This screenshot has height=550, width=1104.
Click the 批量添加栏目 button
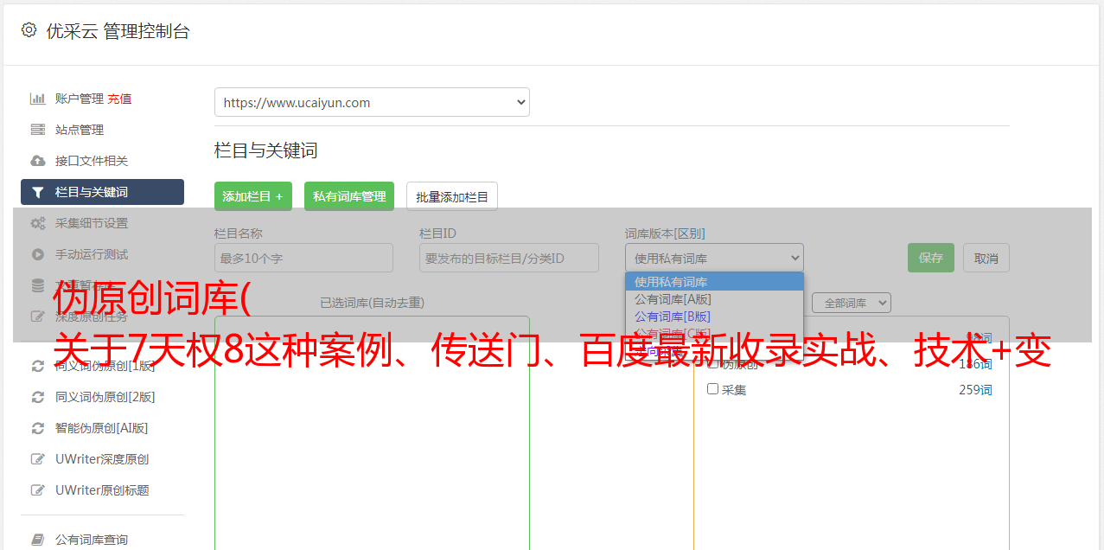click(x=452, y=196)
